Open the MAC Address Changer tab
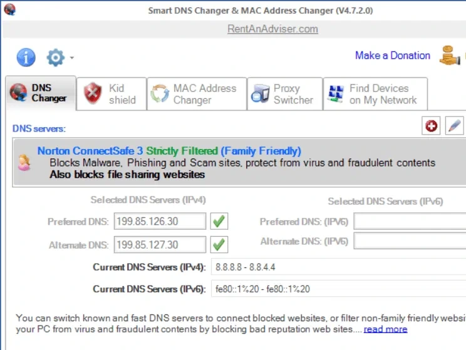Image resolution: width=466 pixels, height=350 pixels. (x=197, y=94)
